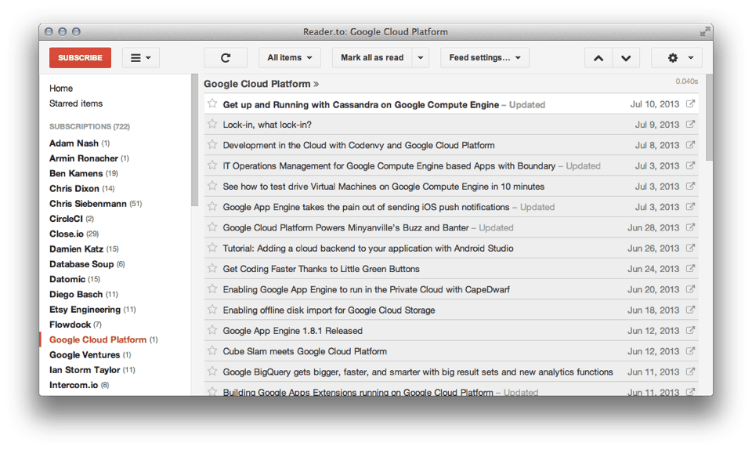This screenshot has width=752, height=450.
Task: Star the offline disk import post
Action: tap(212, 310)
